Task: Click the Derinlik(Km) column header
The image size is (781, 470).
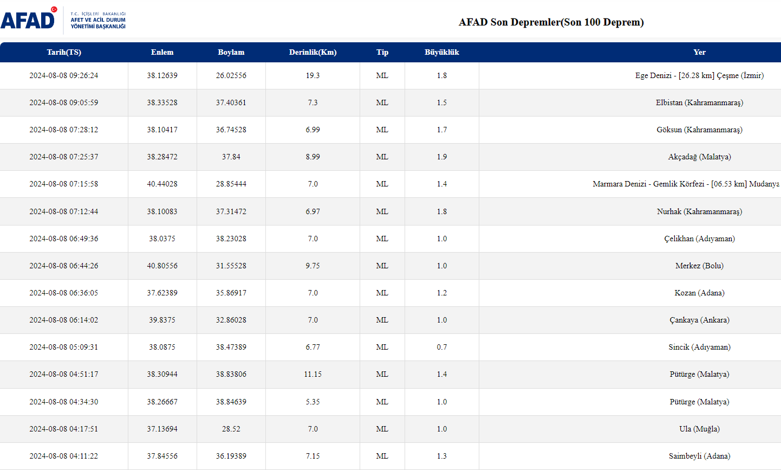Action: pos(313,53)
